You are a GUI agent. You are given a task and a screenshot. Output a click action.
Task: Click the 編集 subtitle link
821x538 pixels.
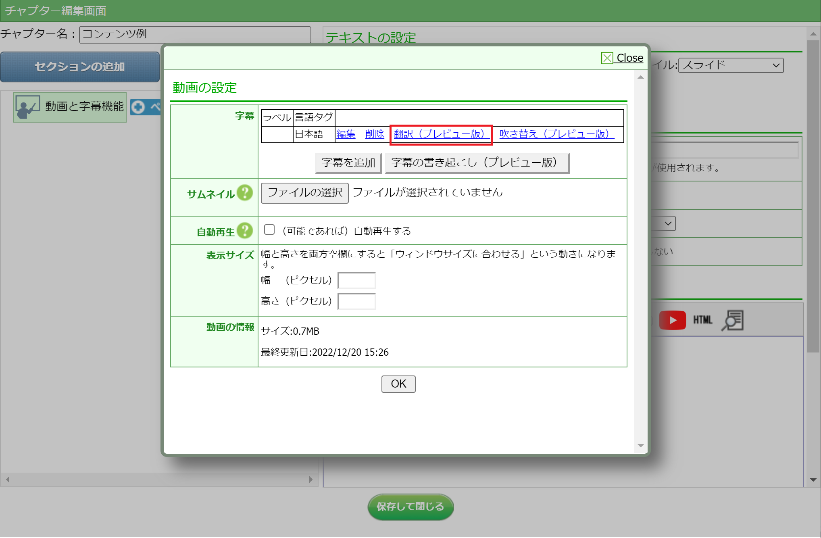(x=346, y=134)
